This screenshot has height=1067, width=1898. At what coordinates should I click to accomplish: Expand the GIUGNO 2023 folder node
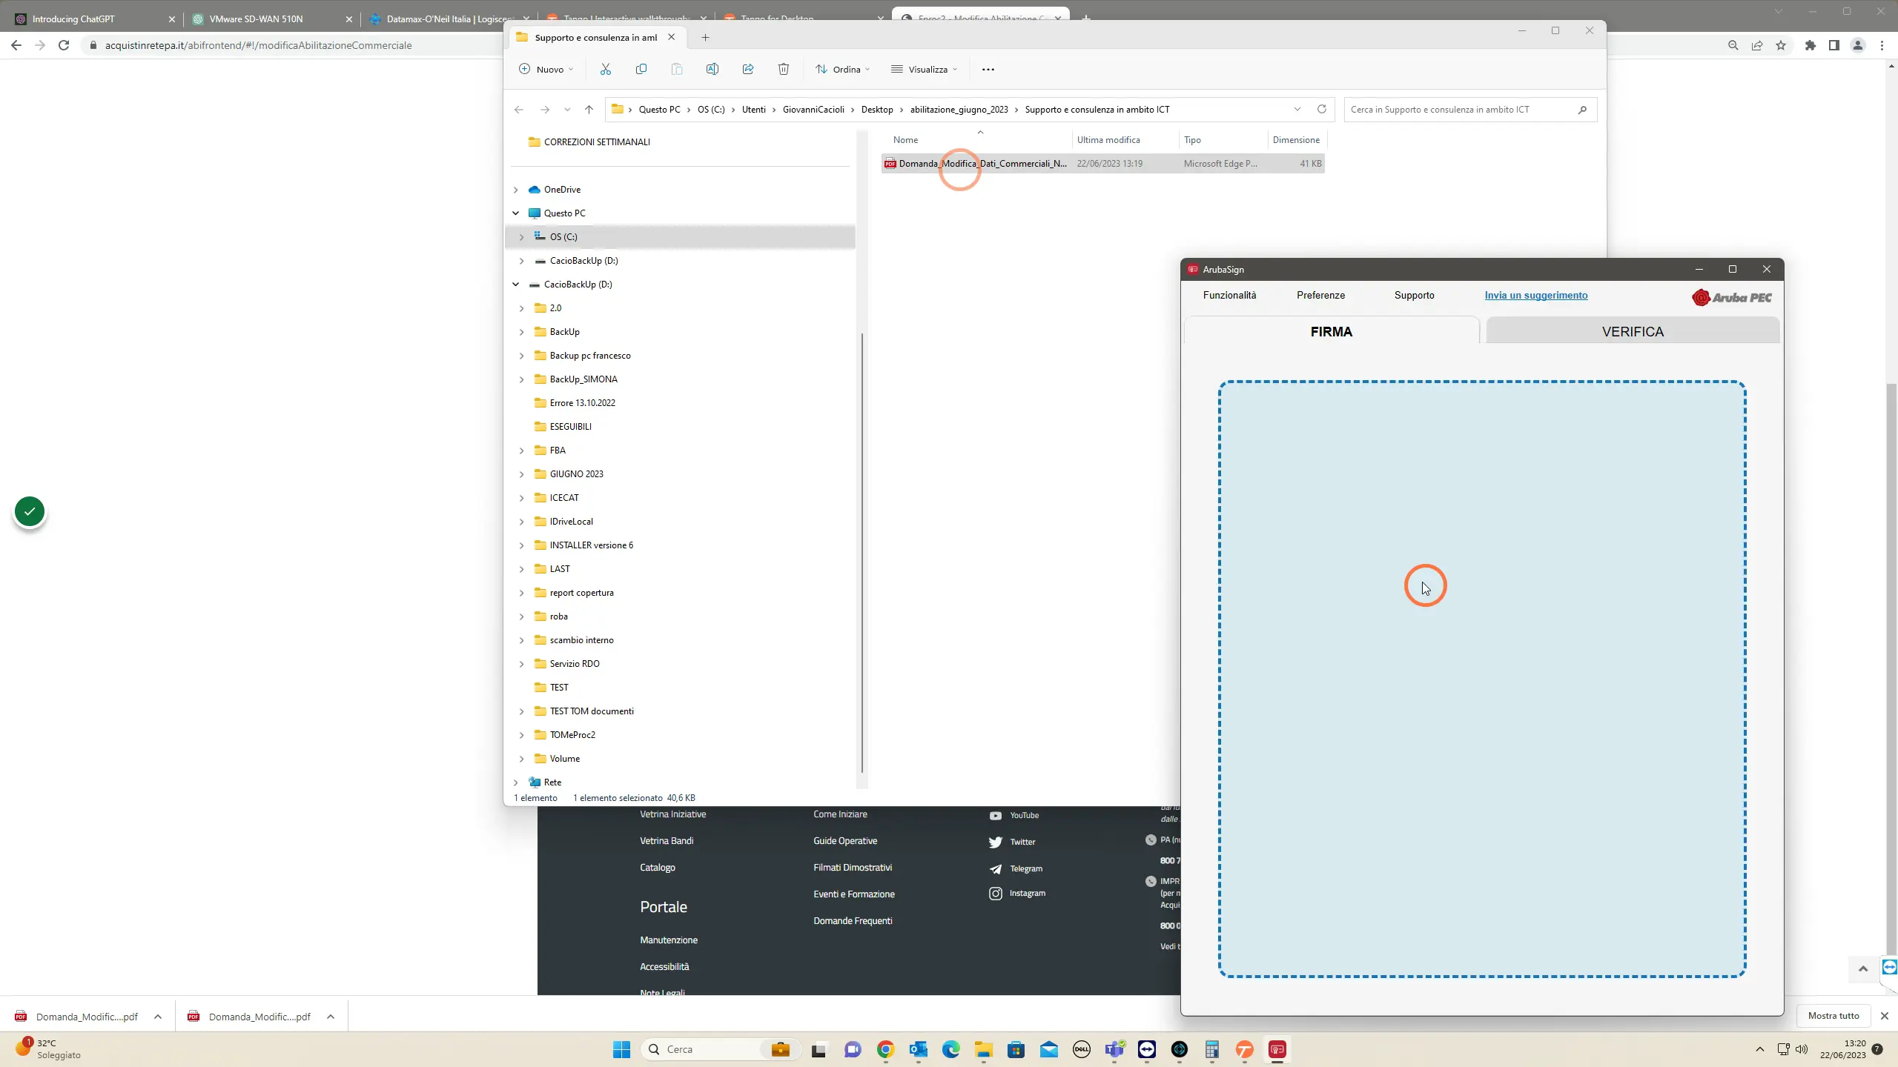click(x=522, y=474)
